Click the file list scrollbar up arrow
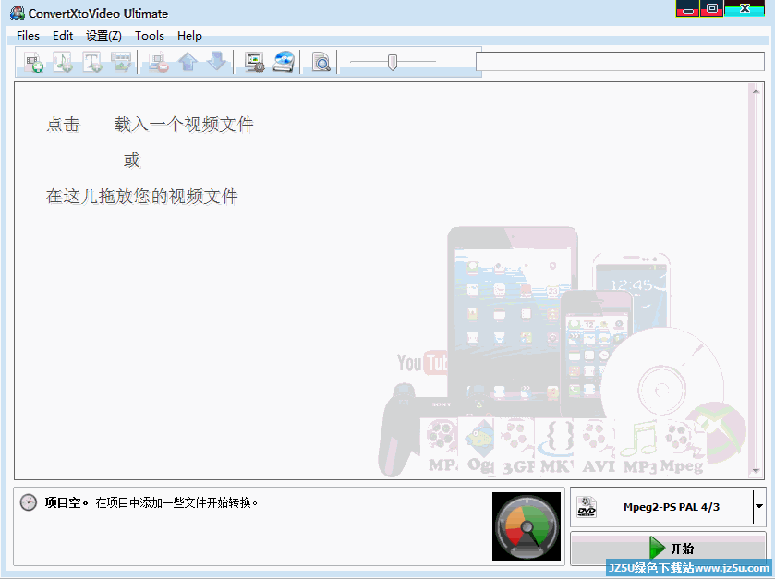Viewport: 775px width, 579px height. (756, 91)
